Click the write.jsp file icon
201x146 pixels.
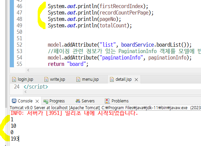point(46,79)
